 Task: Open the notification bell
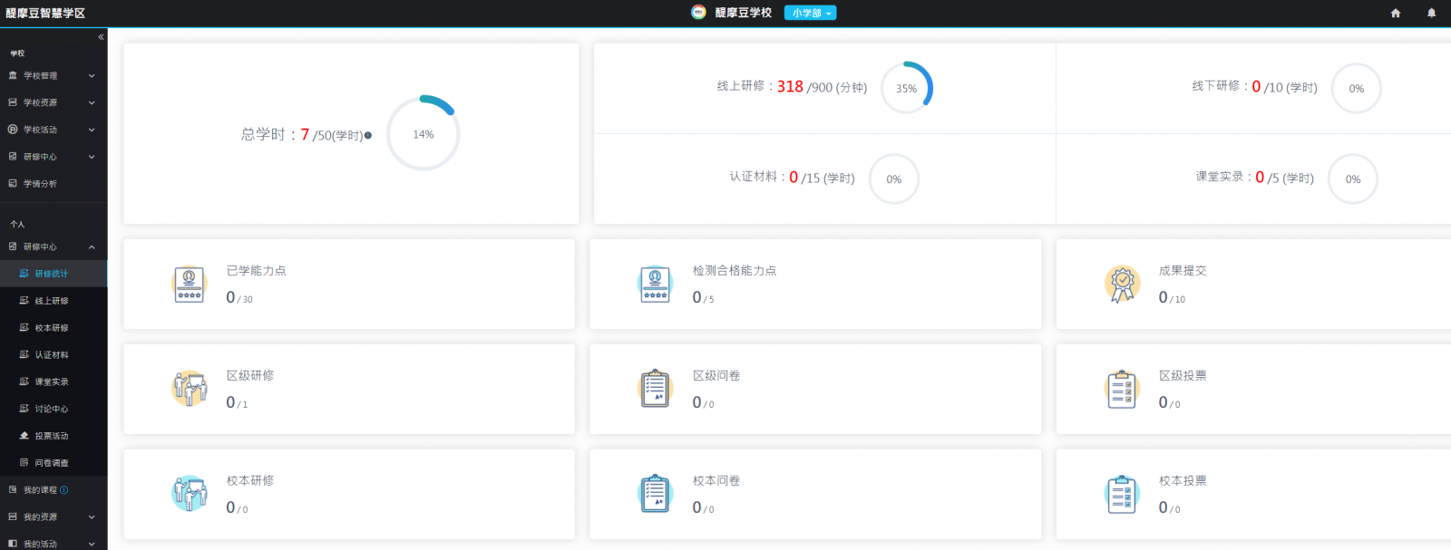pyautogui.click(x=1431, y=13)
